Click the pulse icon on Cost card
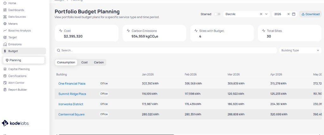The width and height of the screenshot is (324, 135). pos(61,31)
